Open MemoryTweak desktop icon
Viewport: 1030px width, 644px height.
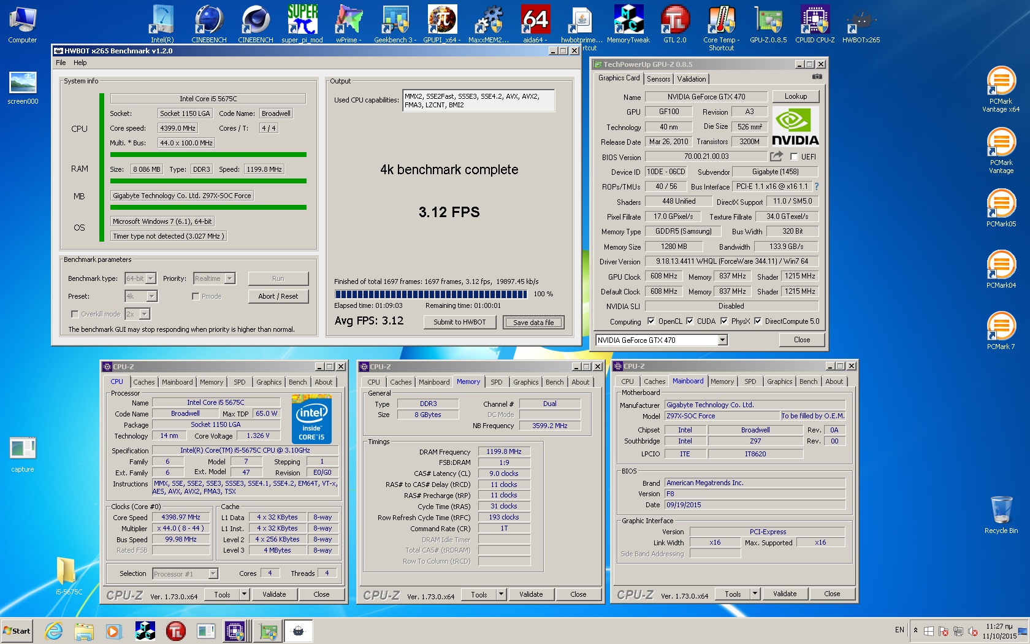(628, 25)
